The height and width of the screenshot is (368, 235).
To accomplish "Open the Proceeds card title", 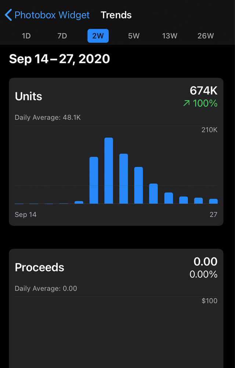I will [39, 267].
